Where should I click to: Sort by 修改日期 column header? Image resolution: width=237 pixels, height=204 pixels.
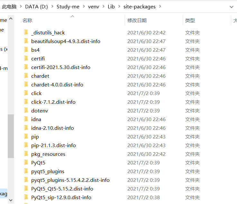pyautogui.click(x=137, y=20)
